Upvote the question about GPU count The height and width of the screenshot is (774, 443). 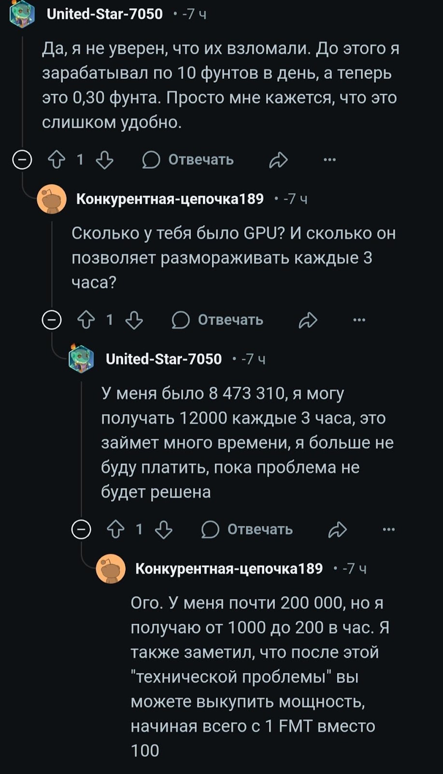tap(86, 320)
